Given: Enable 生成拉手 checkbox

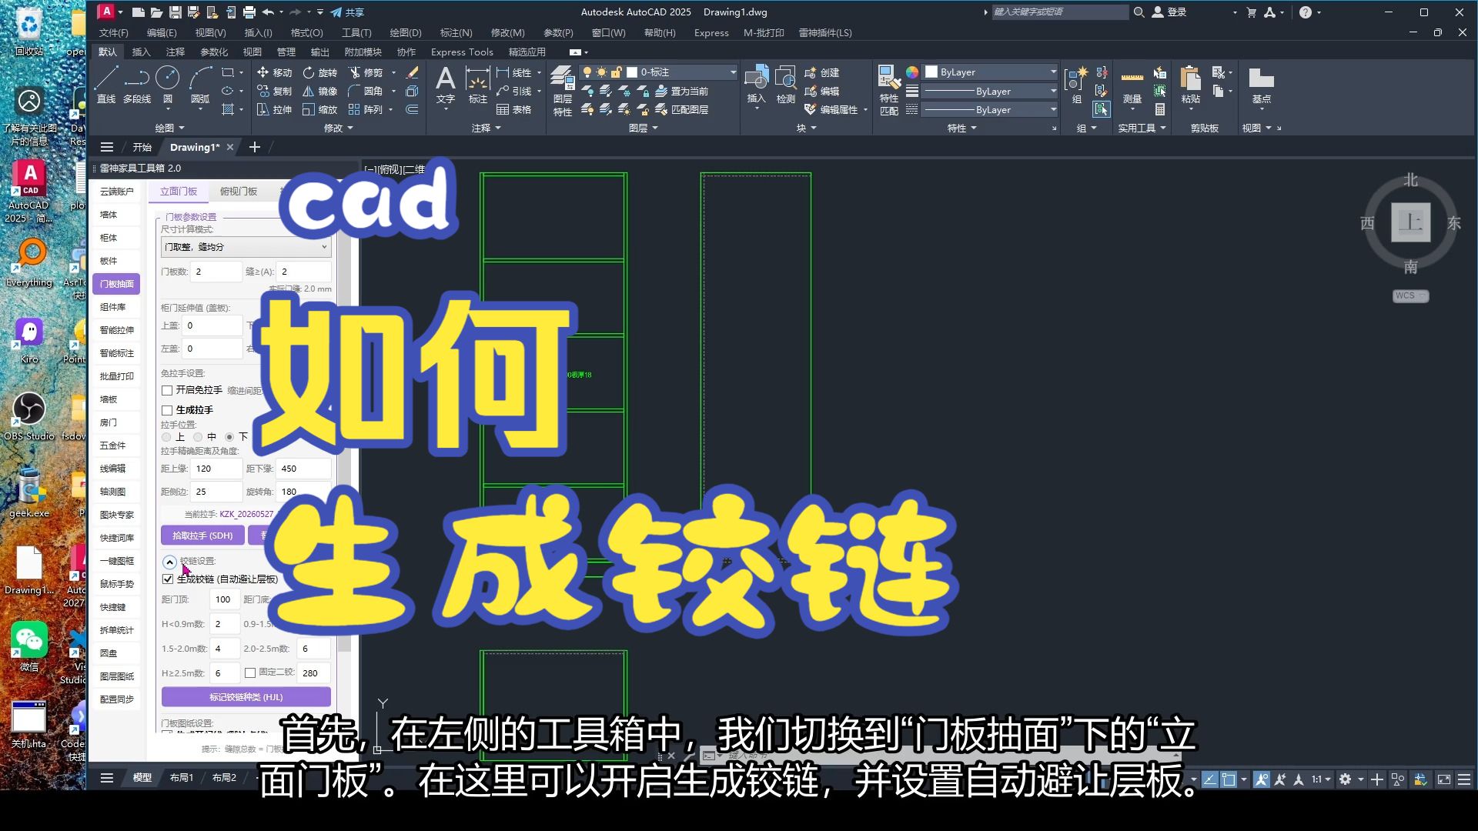Looking at the screenshot, I should (x=167, y=410).
